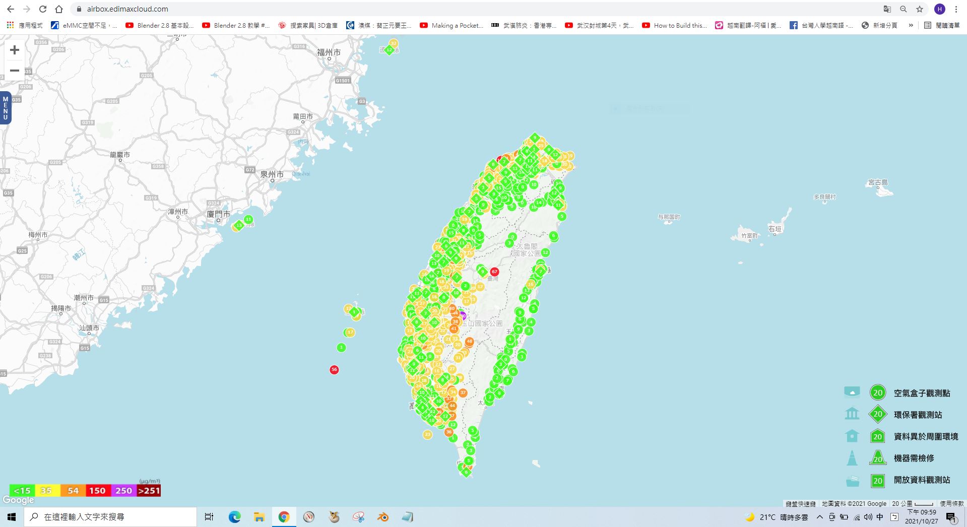Toggle 空氣盒子觀測點 layer icon
This screenshot has height=527, width=967.
(852, 392)
